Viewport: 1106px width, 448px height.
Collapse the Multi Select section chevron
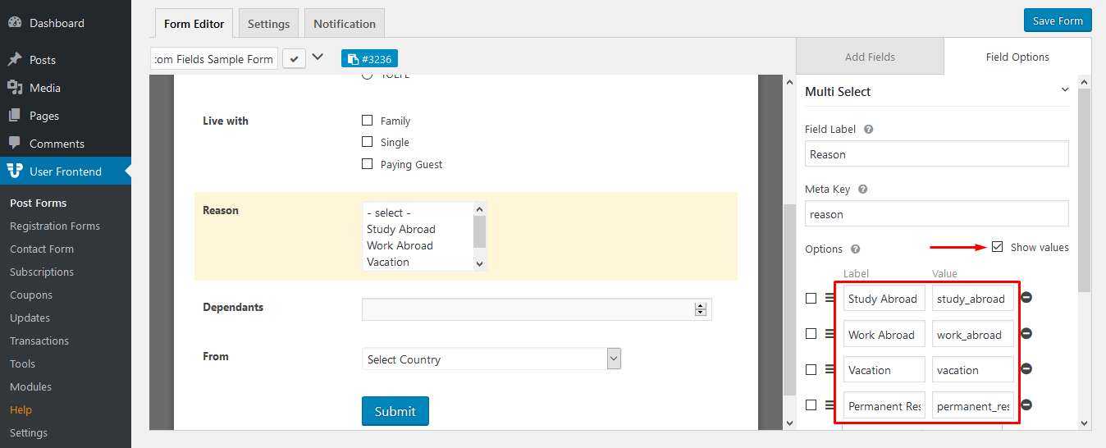pyautogui.click(x=1065, y=90)
